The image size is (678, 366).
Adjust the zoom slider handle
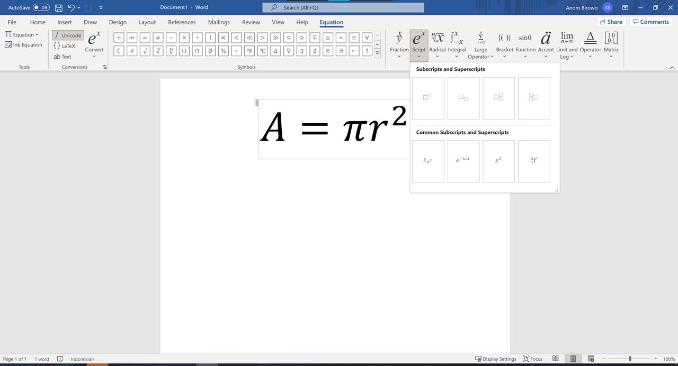[630, 359]
